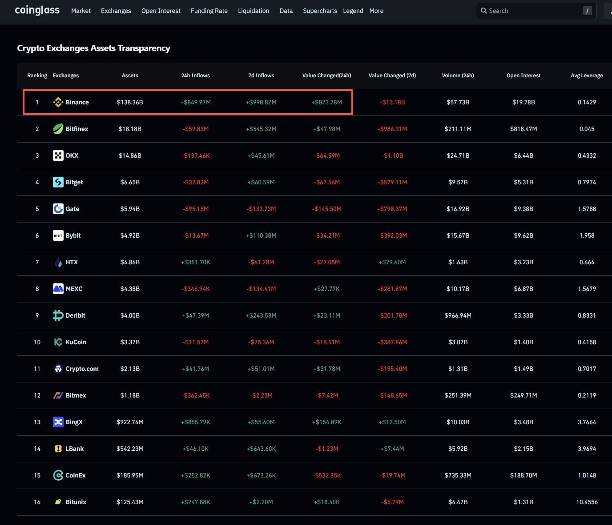This screenshot has width=612, height=525.
Task: Expand the Supercharts navigation item
Action: tap(320, 11)
